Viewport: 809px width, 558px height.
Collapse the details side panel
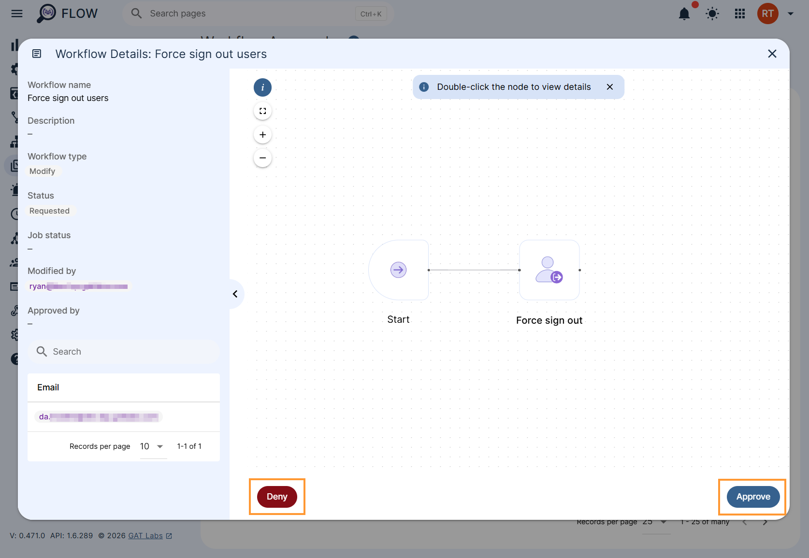(235, 294)
